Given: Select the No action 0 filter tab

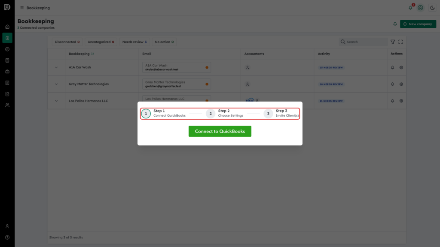Looking at the screenshot, I should click(x=164, y=42).
